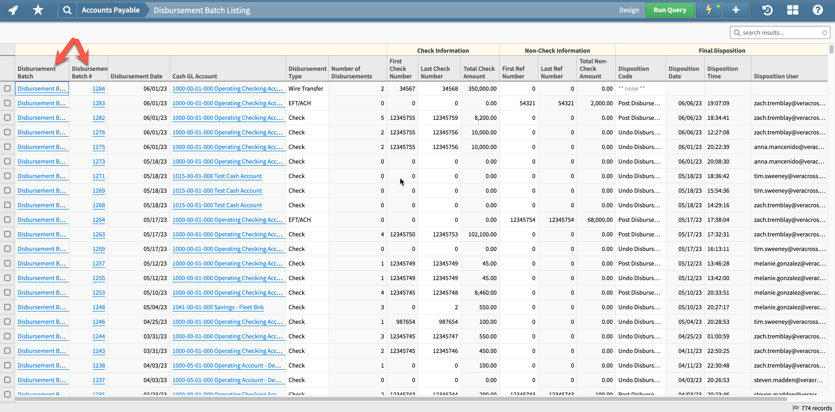Switch to Design mode
835x412 pixels.
point(629,10)
